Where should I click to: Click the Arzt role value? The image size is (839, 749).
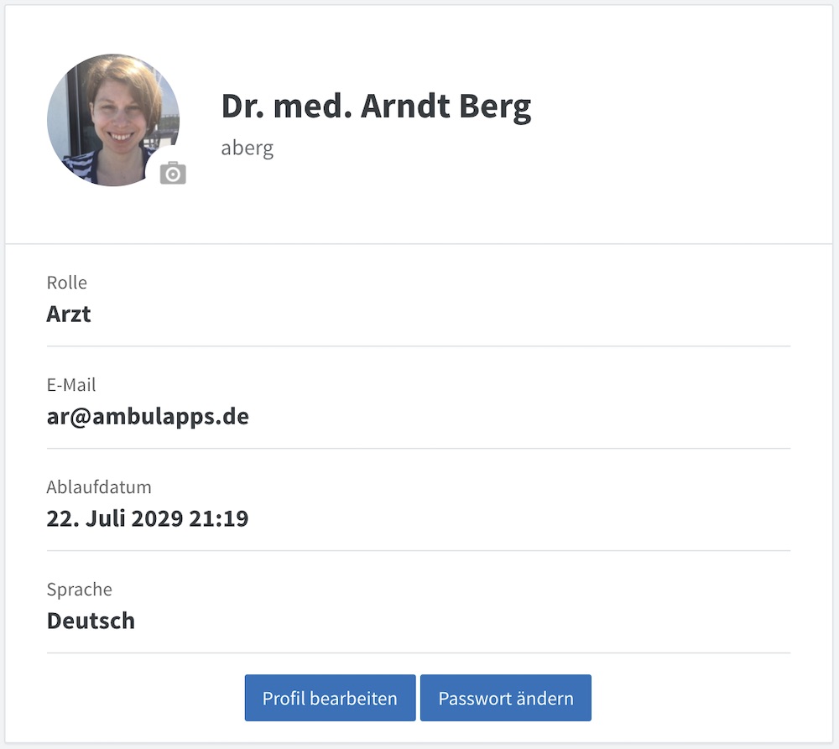tap(69, 314)
